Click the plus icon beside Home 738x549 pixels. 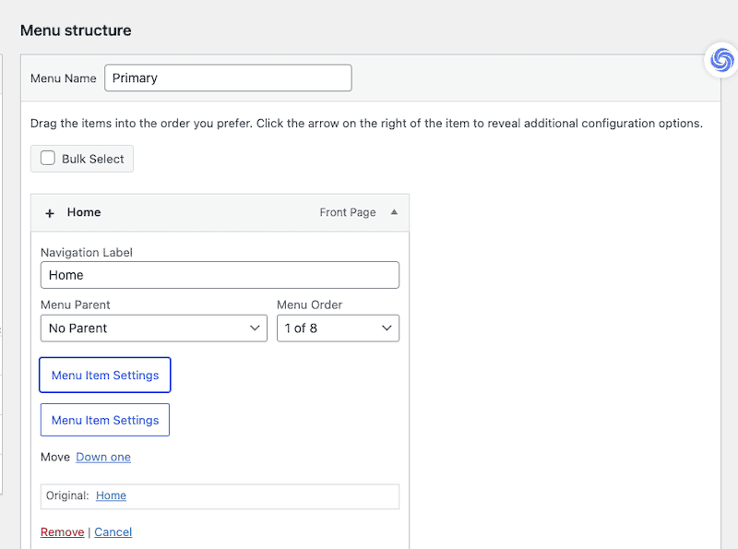pyautogui.click(x=50, y=213)
